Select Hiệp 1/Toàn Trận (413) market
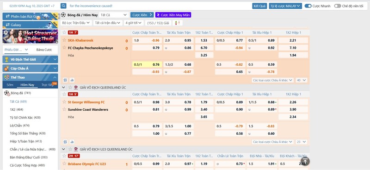Image resolution: width=370 pixels, height=170 pixels. (x=26, y=141)
